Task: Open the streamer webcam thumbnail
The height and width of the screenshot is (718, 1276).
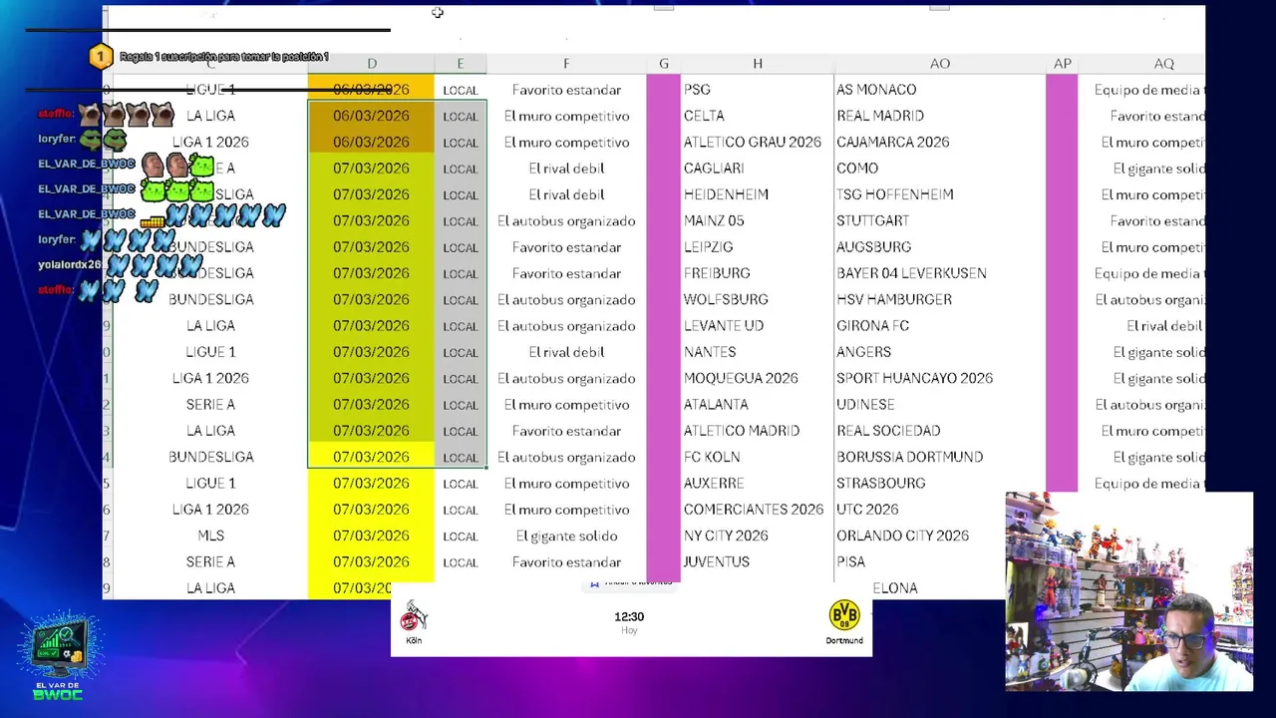Action: [1128, 591]
